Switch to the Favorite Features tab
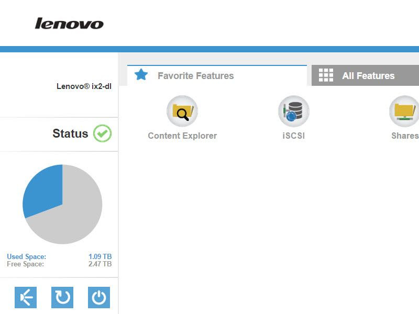 [217, 75]
